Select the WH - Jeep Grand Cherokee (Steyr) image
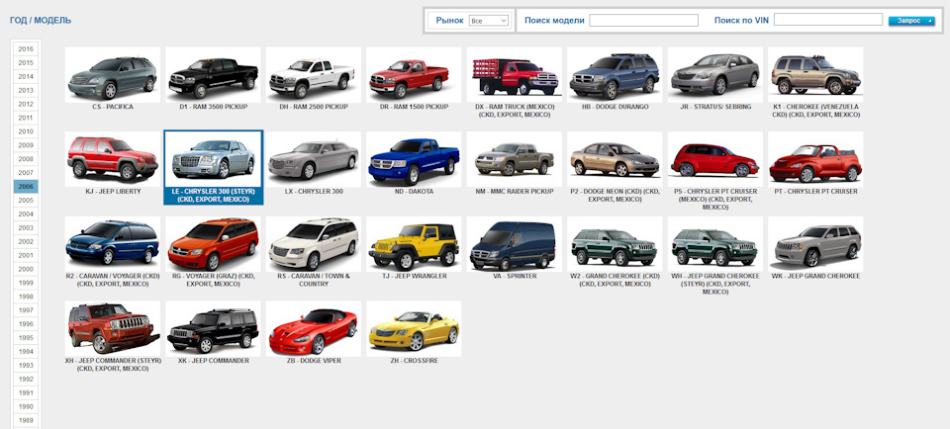Image resolution: width=950 pixels, height=429 pixels. pos(715,244)
